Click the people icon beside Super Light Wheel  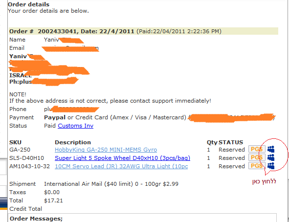(x=271, y=157)
